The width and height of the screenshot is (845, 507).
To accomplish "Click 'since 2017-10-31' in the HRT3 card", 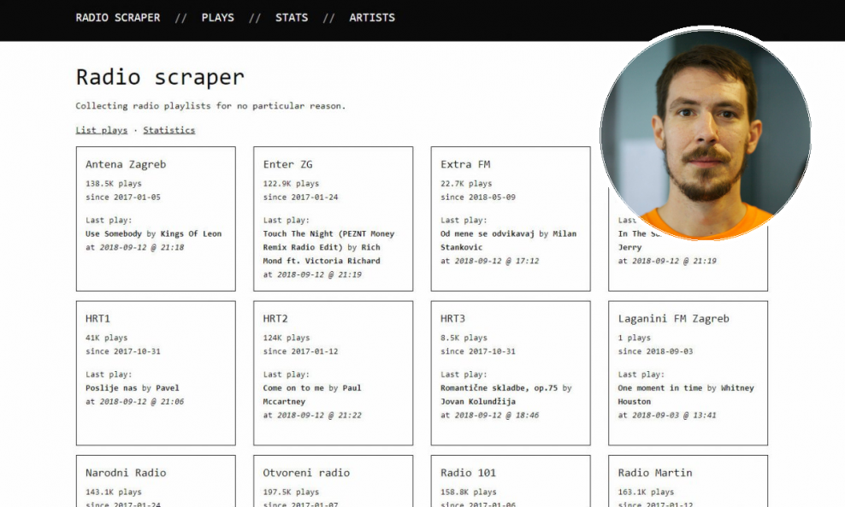I will tap(478, 351).
